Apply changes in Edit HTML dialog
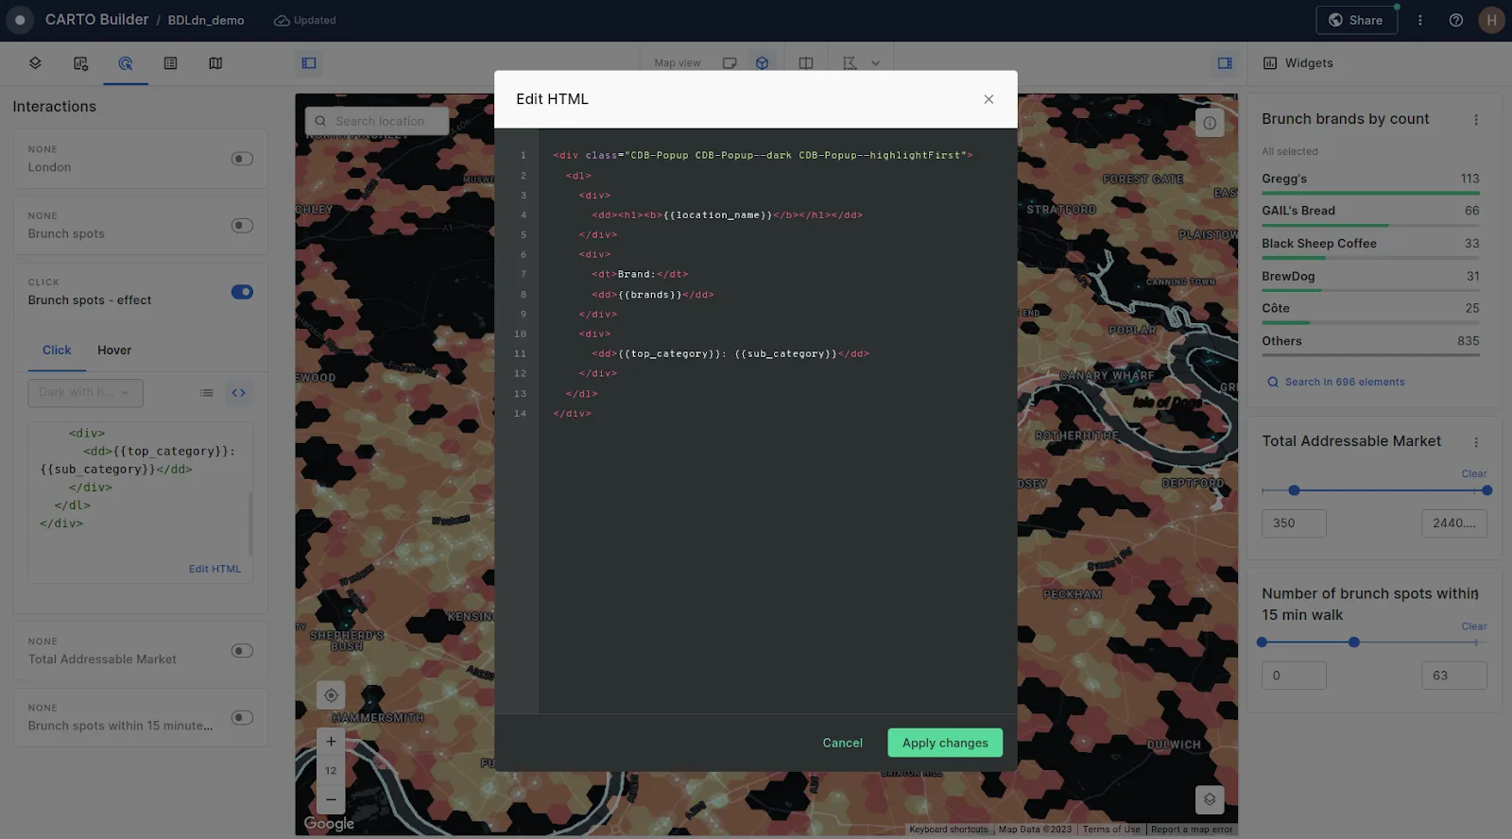 point(945,743)
